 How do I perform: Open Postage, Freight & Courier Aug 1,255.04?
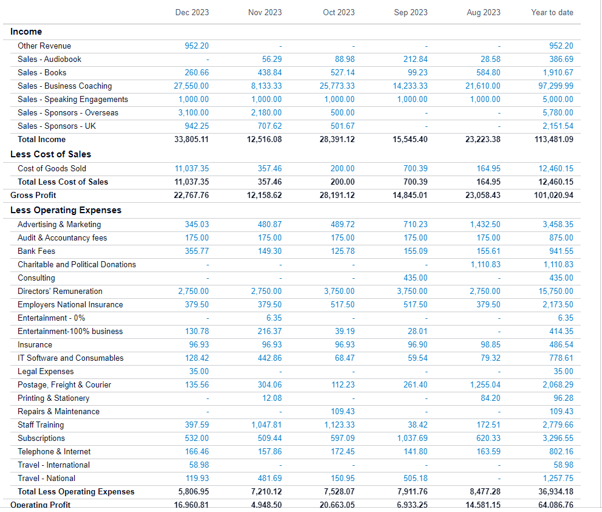click(x=485, y=385)
